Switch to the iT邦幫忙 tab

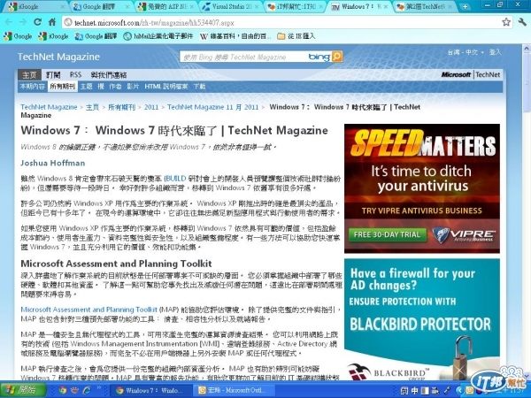pyautogui.click(x=294, y=6)
